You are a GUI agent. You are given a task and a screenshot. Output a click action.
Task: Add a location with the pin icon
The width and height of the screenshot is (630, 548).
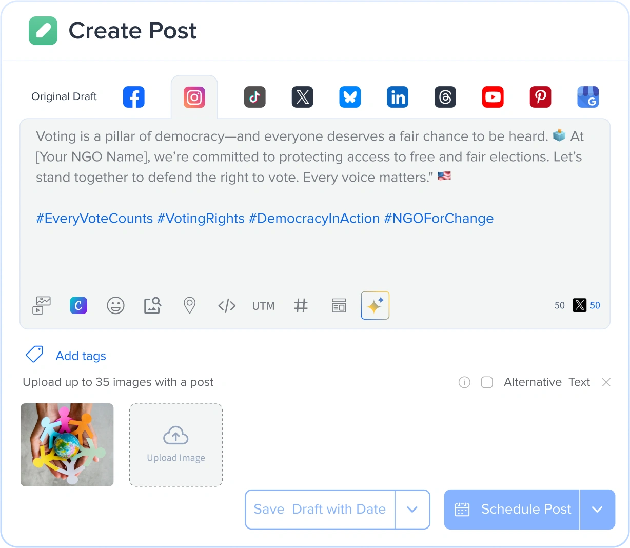point(189,305)
